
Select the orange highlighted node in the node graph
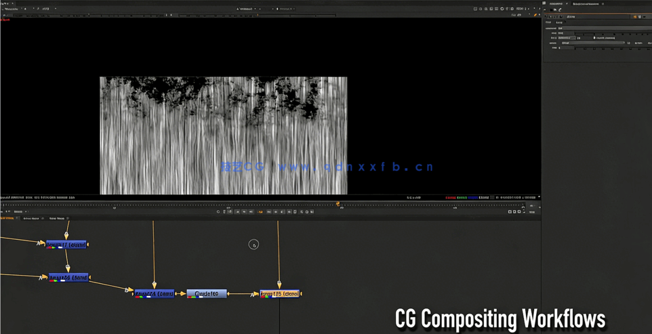[280, 294]
